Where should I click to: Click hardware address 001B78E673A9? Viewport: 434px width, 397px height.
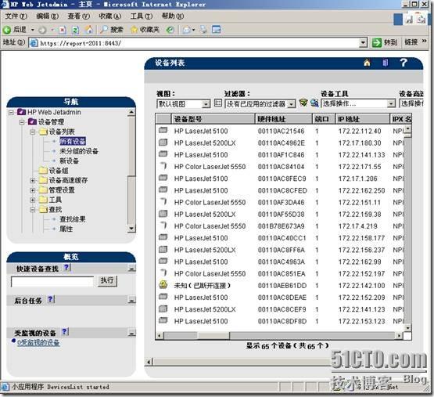[x=282, y=226]
